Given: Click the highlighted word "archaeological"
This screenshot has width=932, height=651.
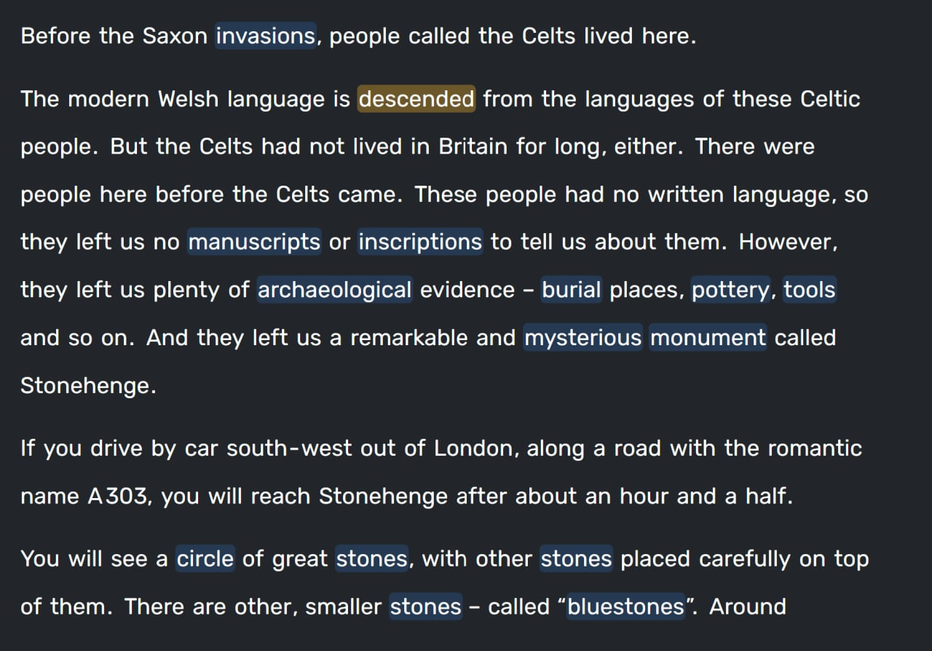Looking at the screenshot, I should click(335, 290).
